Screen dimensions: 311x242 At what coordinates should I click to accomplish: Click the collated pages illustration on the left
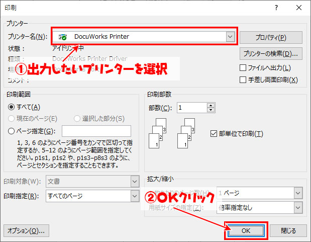point(157,133)
